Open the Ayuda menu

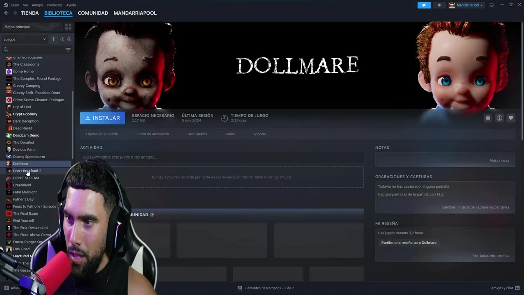(x=71, y=5)
